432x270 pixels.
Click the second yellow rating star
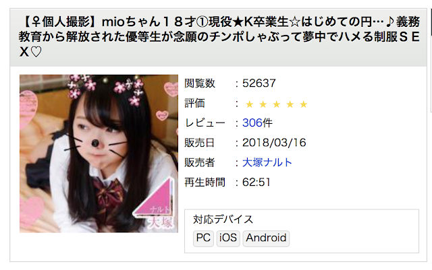[x=263, y=104]
